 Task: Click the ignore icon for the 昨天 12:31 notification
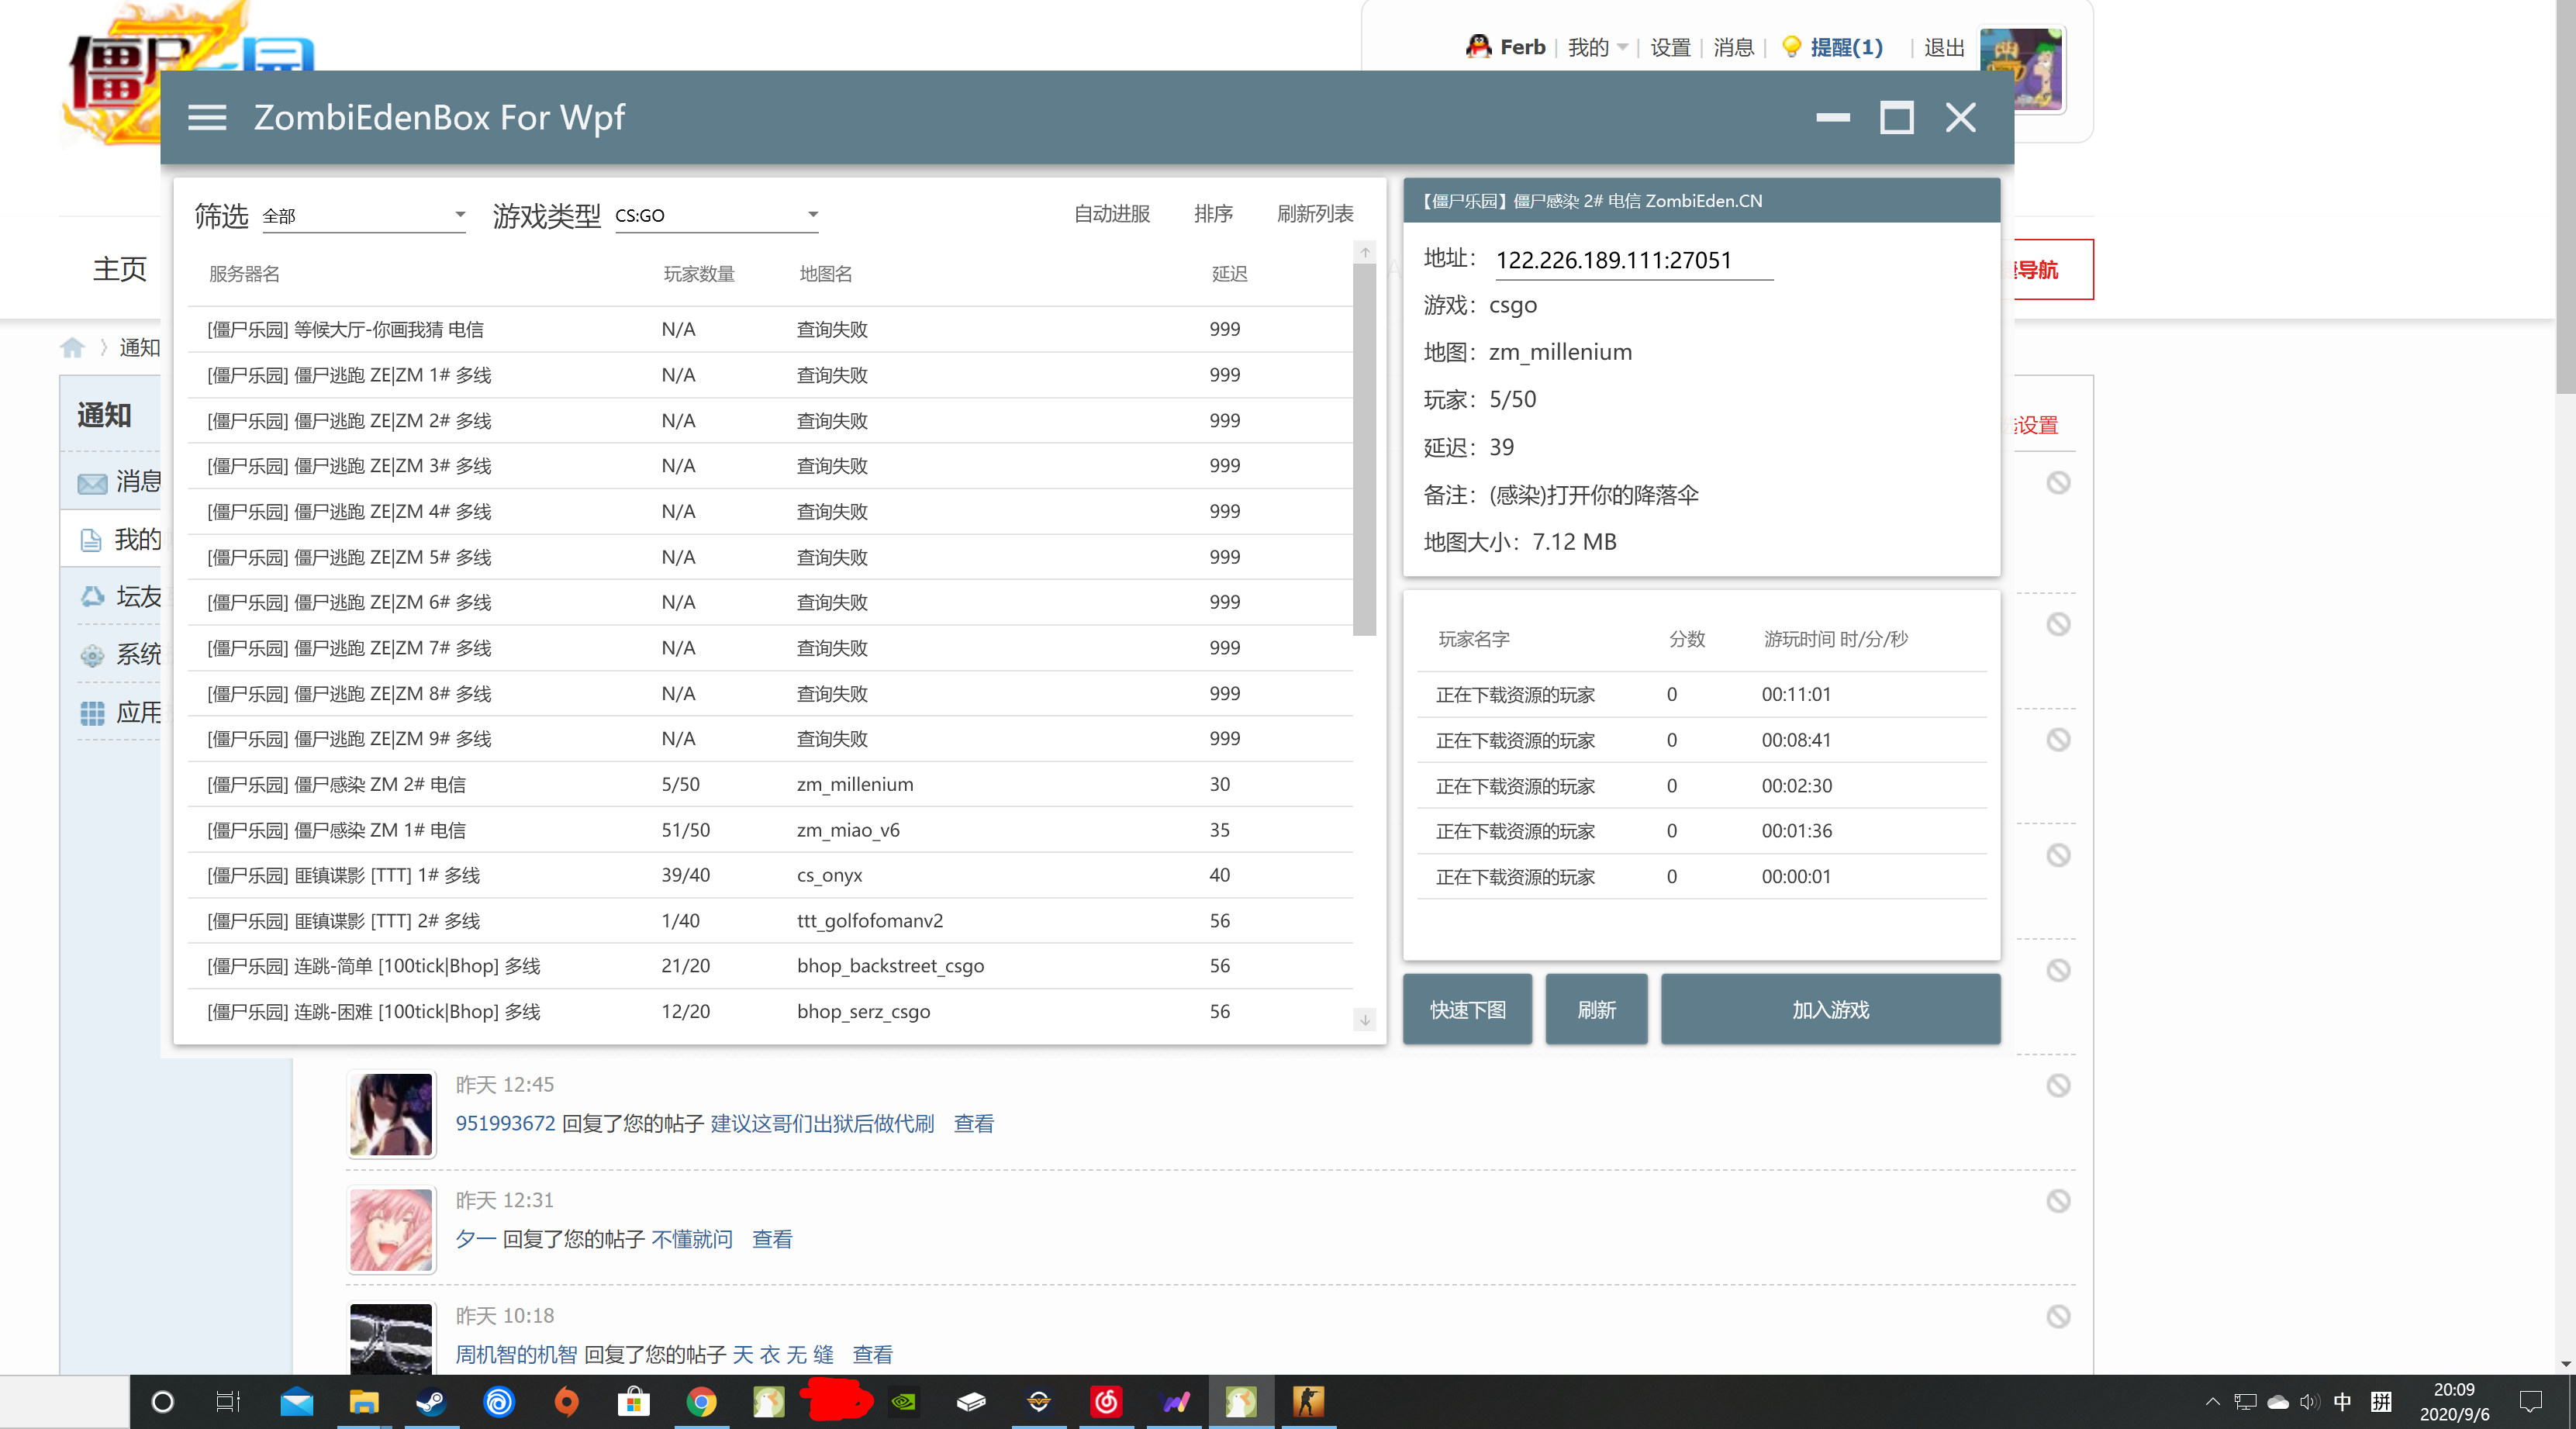[2058, 1200]
